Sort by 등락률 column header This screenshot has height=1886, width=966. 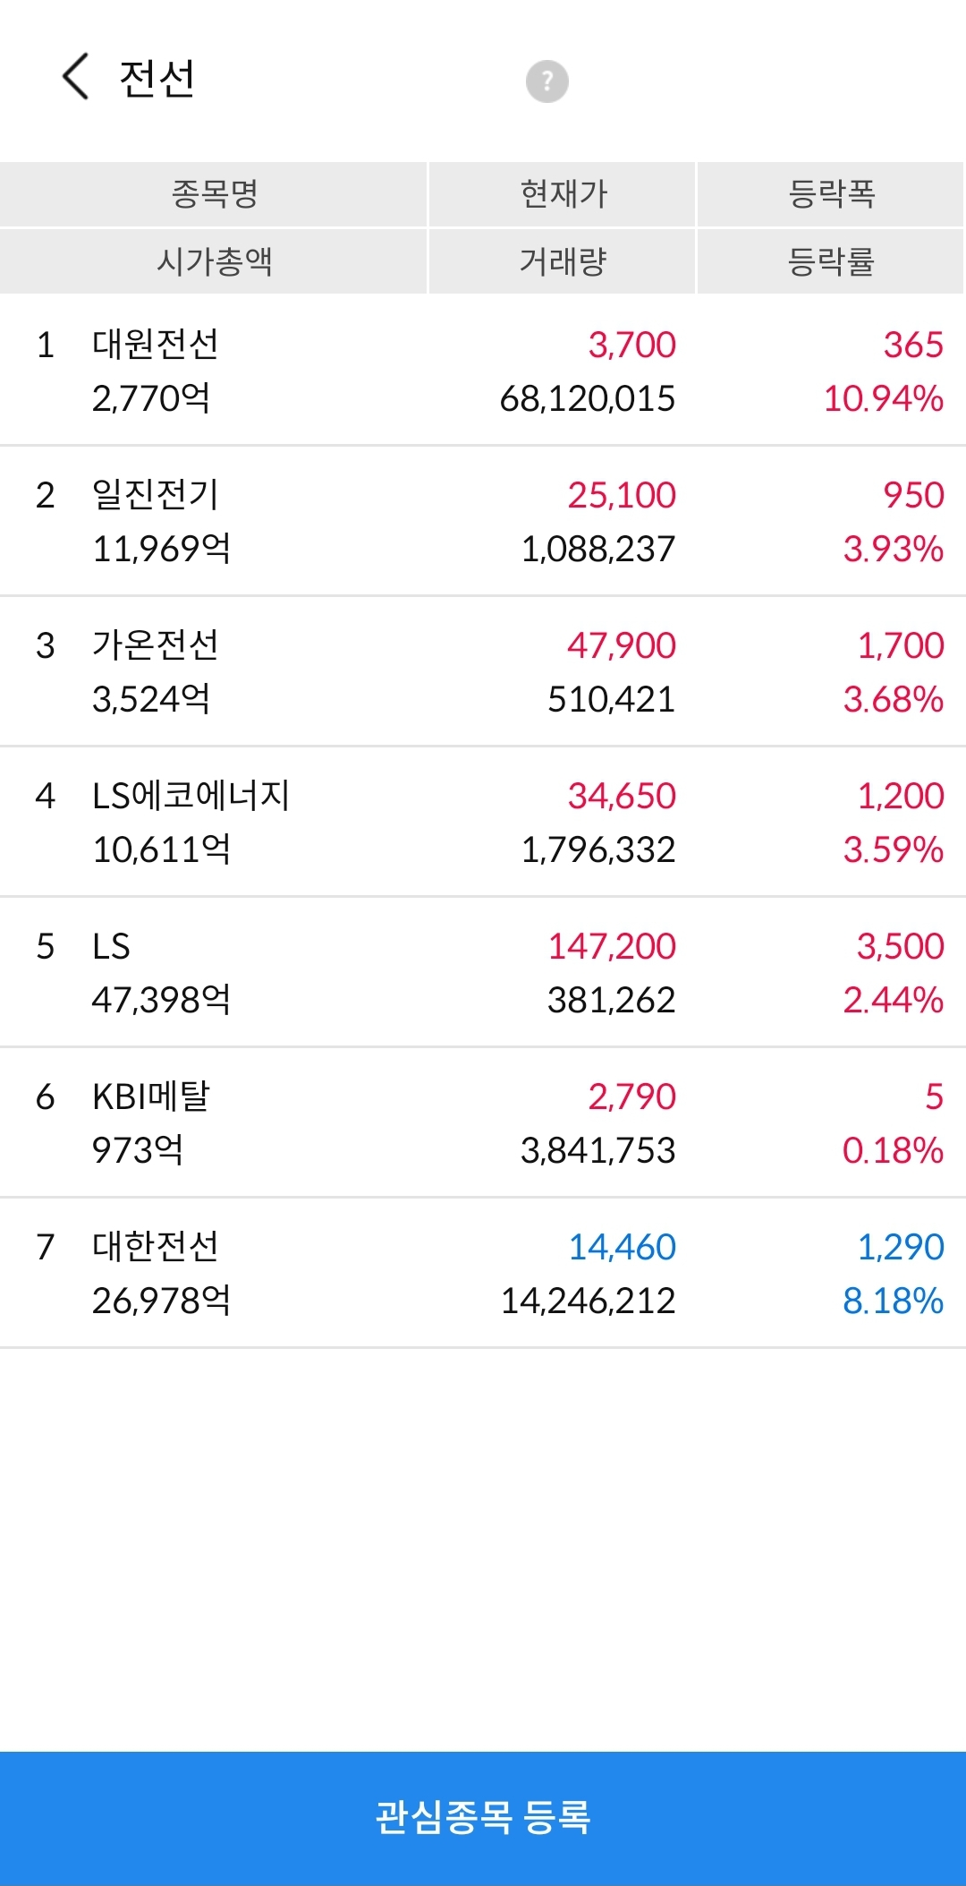click(x=831, y=261)
